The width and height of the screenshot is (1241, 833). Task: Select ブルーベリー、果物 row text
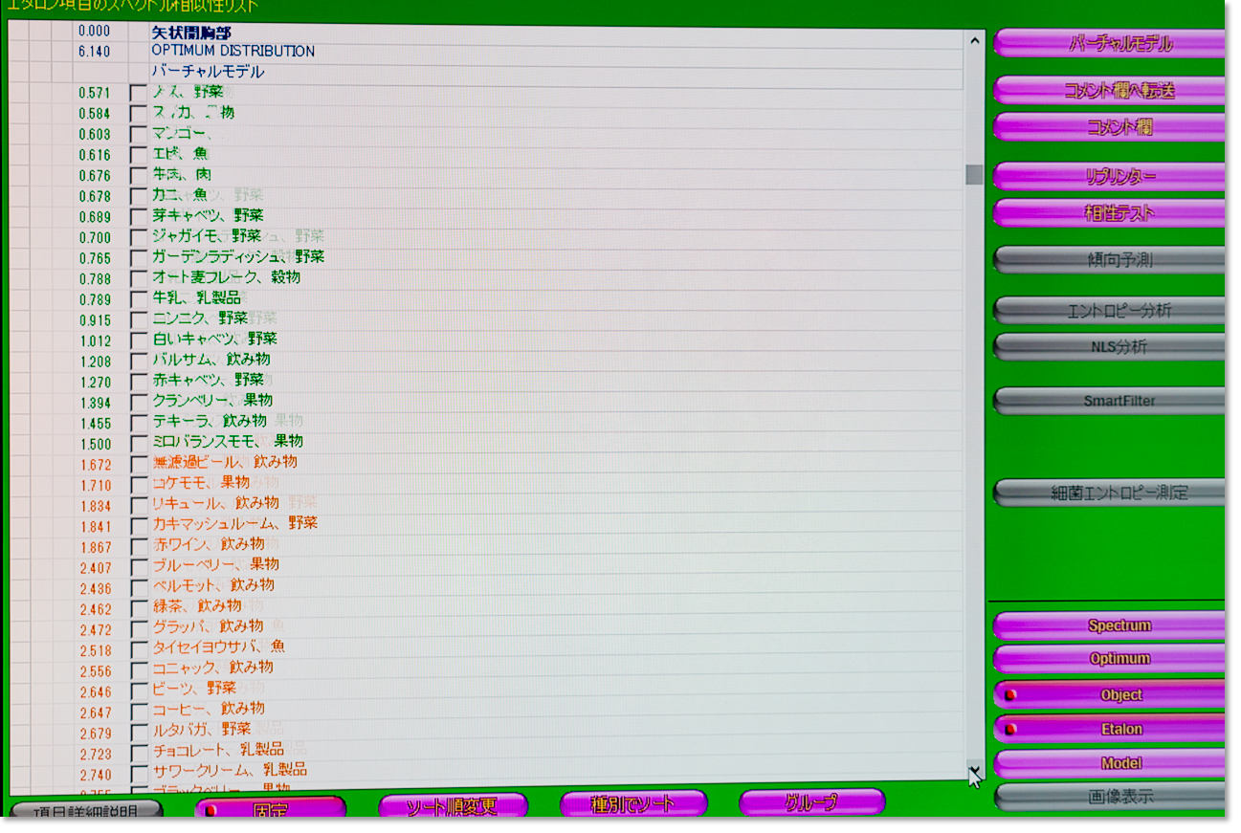pyautogui.click(x=216, y=565)
